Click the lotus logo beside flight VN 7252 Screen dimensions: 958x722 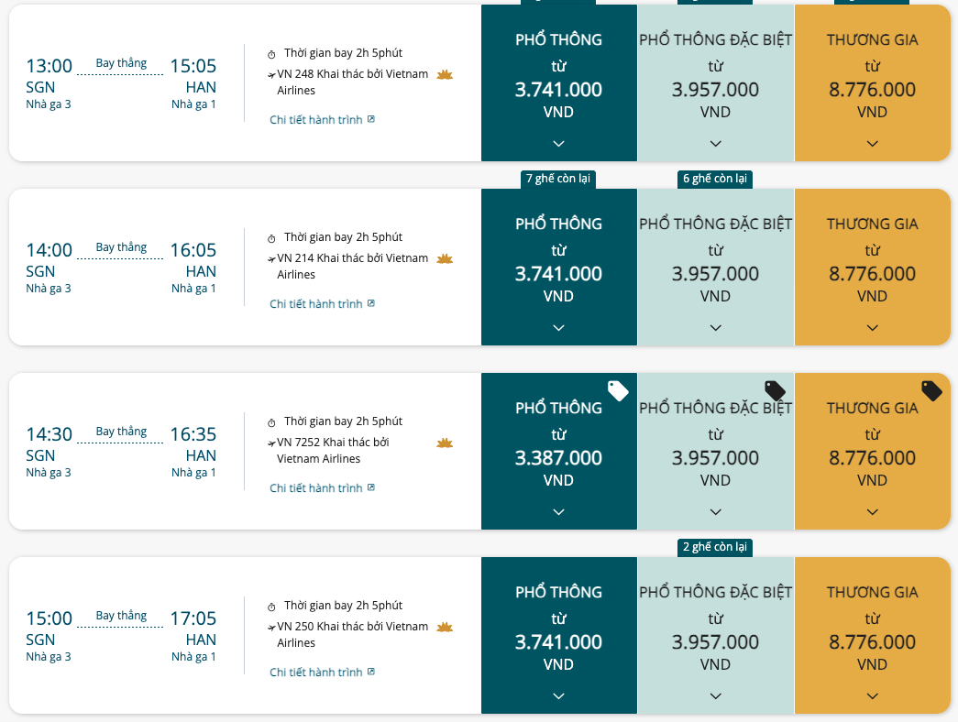[445, 443]
